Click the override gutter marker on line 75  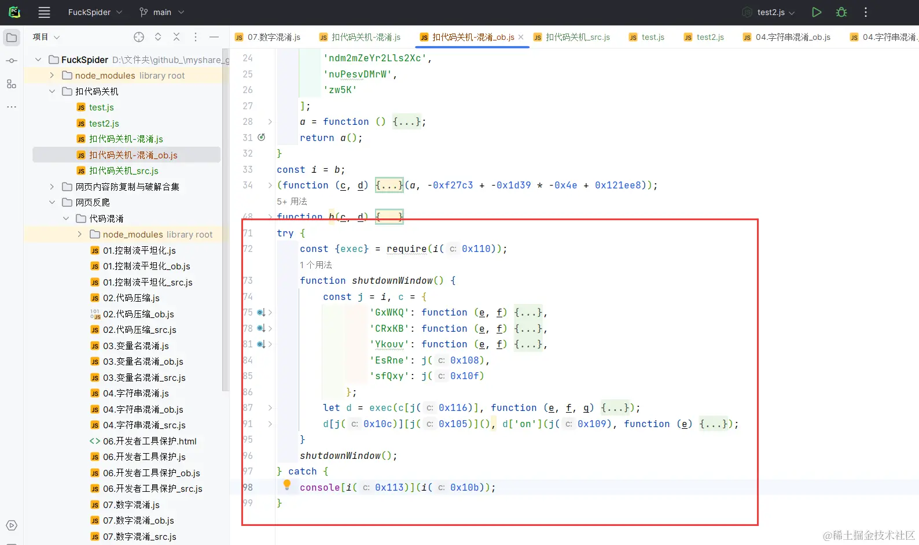[x=261, y=313]
